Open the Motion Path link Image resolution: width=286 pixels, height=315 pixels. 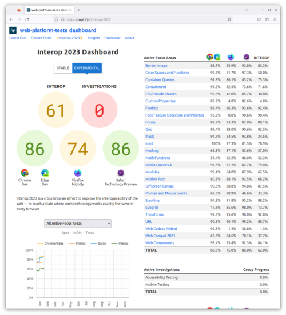[x=156, y=179]
